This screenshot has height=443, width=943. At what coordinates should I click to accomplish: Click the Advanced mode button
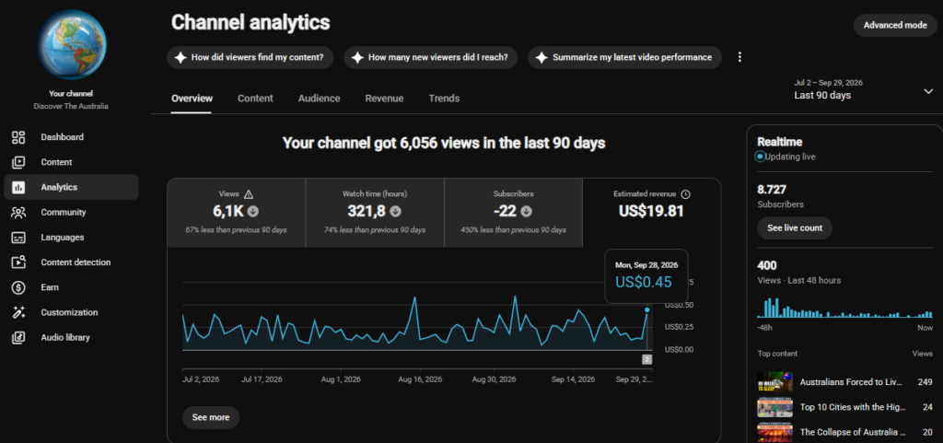pyautogui.click(x=895, y=25)
